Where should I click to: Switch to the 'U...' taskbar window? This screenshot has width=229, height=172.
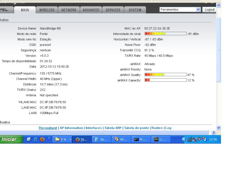[x=161, y=139]
